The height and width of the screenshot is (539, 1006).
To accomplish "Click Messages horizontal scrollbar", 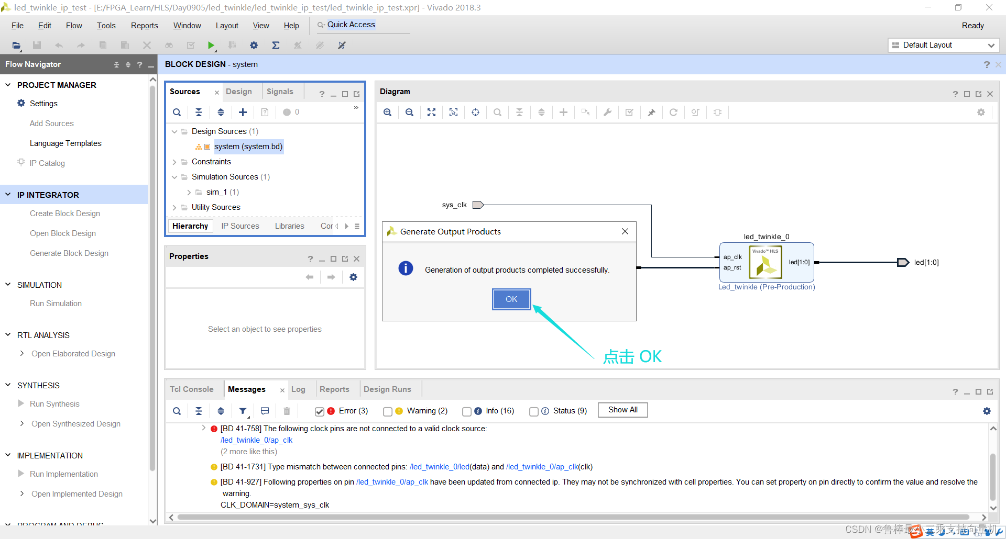I will (x=573, y=517).
